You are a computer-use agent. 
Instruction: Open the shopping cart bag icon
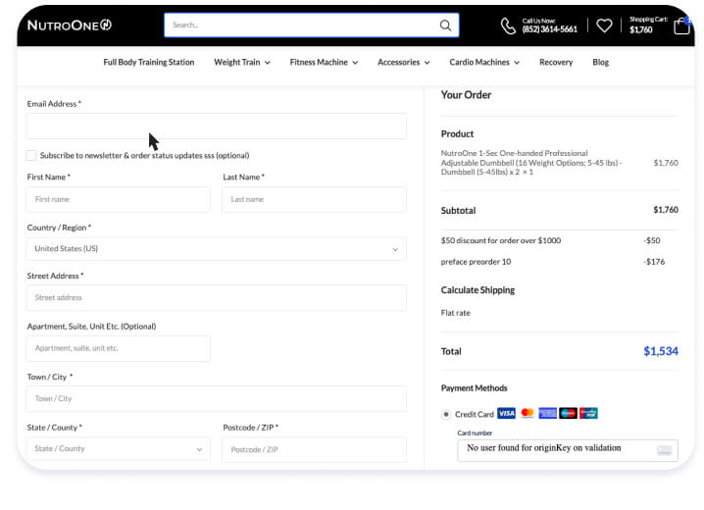click(x=681, y=25)
